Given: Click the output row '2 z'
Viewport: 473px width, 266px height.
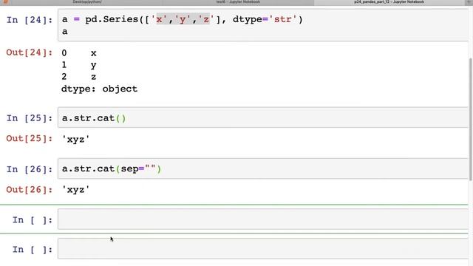Looking at the screenshot, I should pos(79,77).
